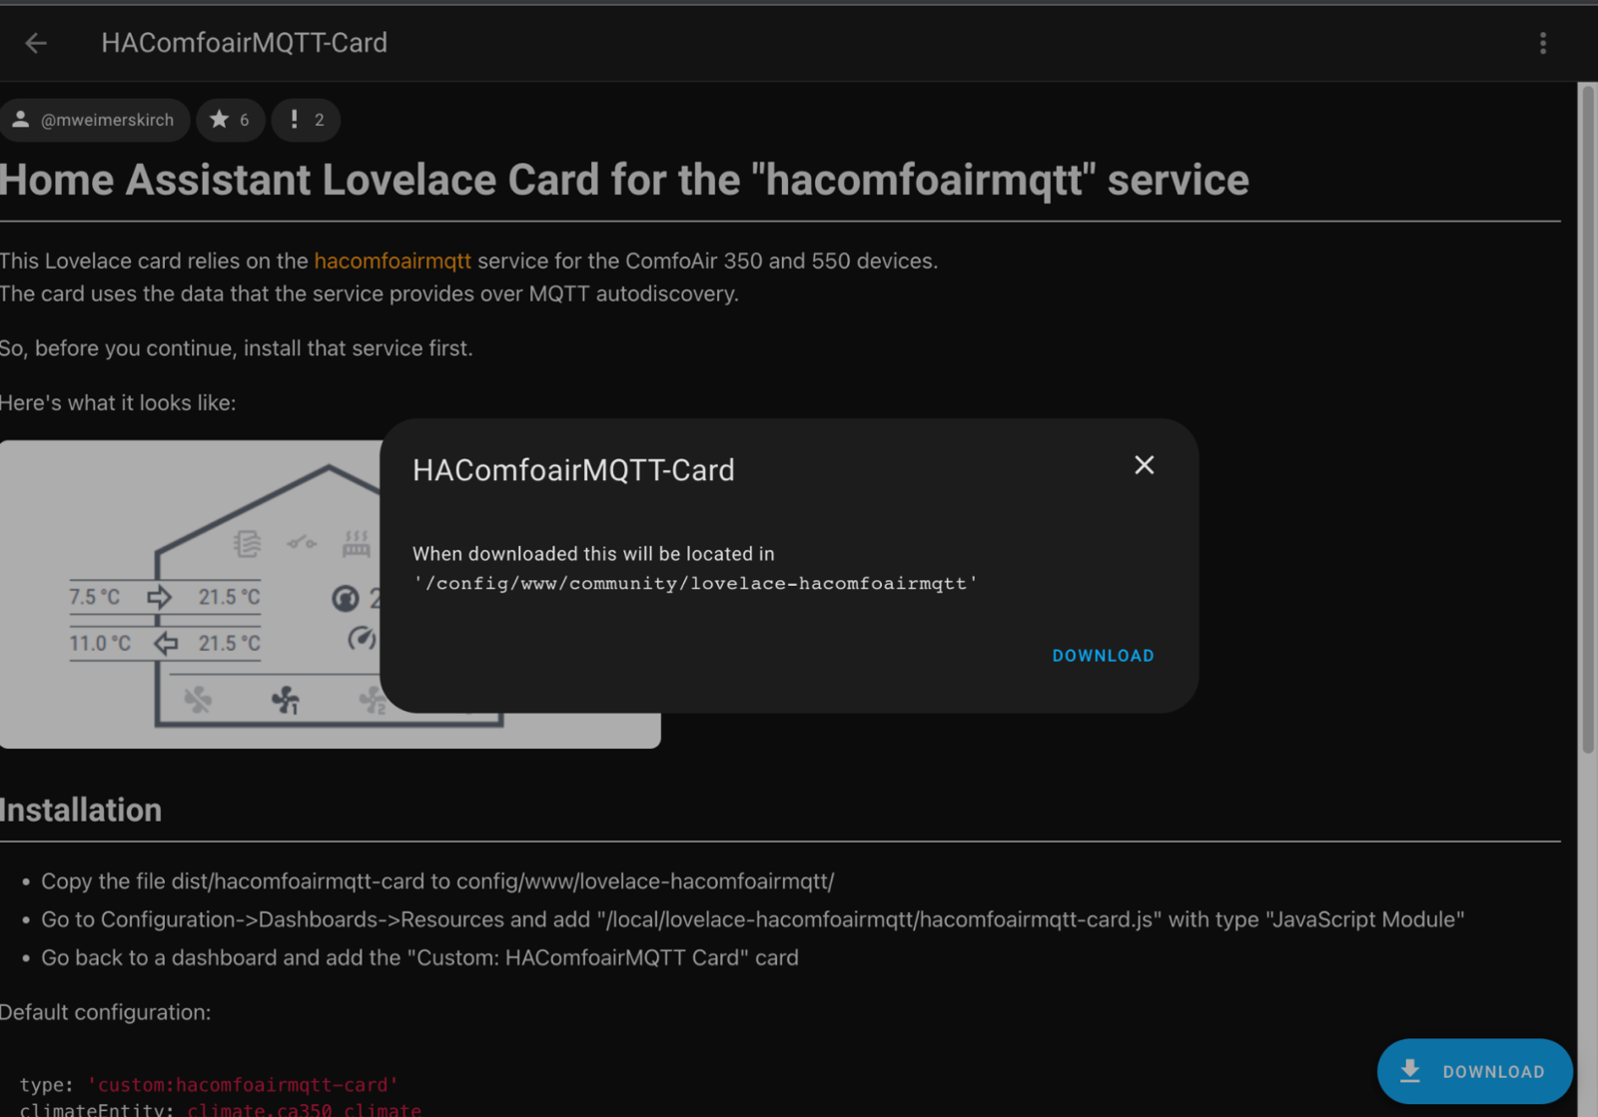Click the 'Home Assistant Lovelace Card' main heading

[x=624, y=180]
